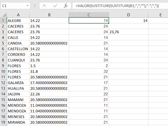Click cell A9 FLORES in row 9

(x=18, y=66)
